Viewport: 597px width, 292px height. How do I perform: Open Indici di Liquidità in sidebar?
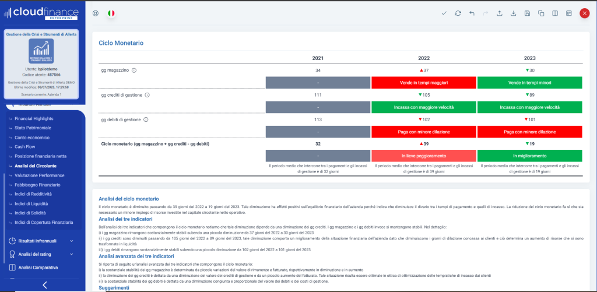[x=33, y=203]
